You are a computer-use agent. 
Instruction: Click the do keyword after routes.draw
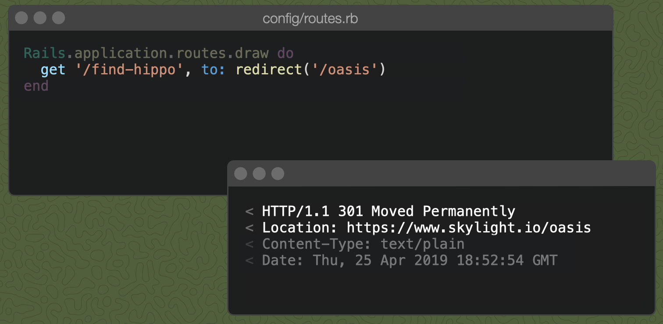pyautogui.click(x=285, y=53)
